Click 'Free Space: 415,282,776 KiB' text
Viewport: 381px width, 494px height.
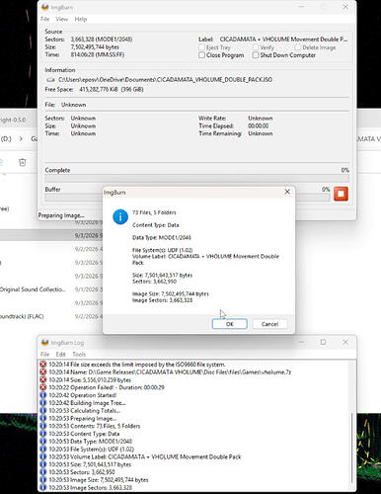[94, 89]
